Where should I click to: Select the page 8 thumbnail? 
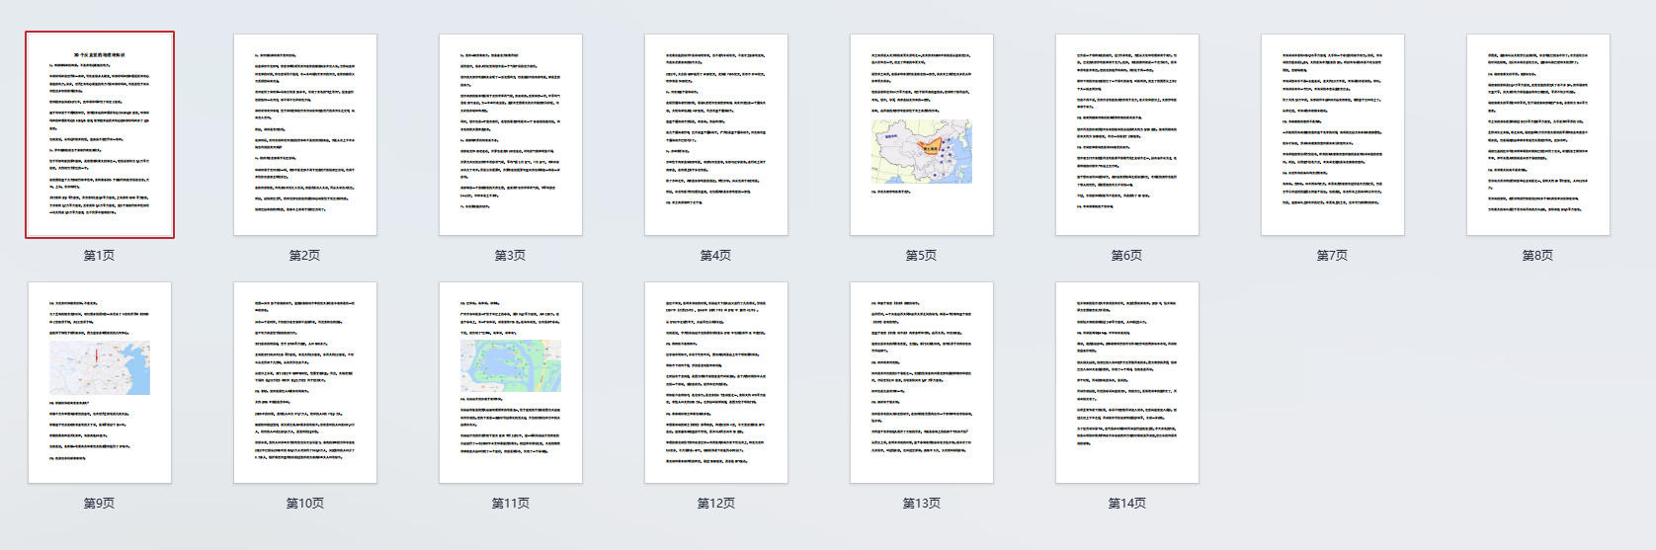point(1538,135)
